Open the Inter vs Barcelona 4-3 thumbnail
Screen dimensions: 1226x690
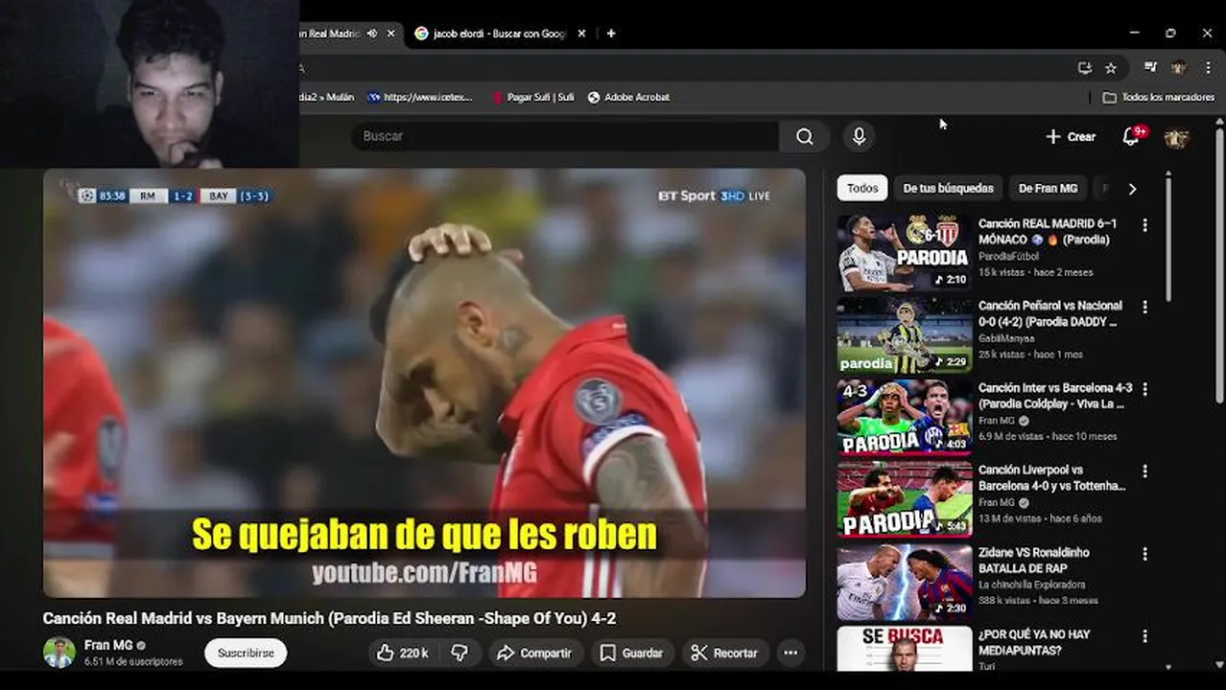point(904,417)
